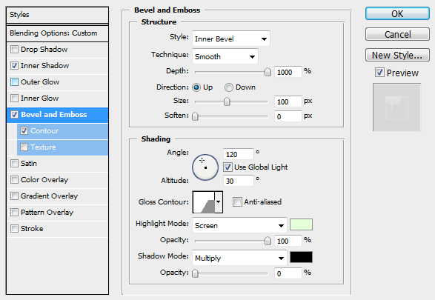
Task: Click the Soften slider handle
Action: coord(195,116)
